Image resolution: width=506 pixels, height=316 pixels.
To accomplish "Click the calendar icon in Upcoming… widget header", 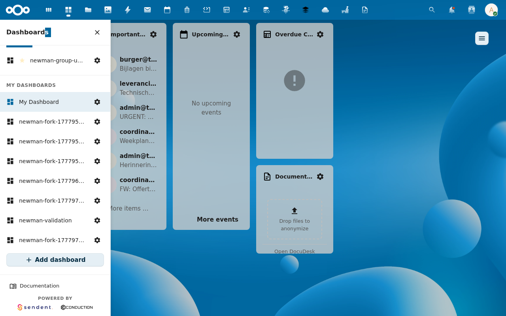I will pyautogui.click(x=184, y=34).
